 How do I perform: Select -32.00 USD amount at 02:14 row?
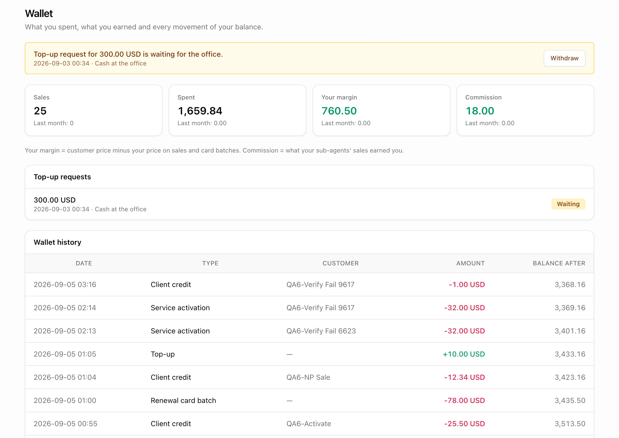click(465, 308)
